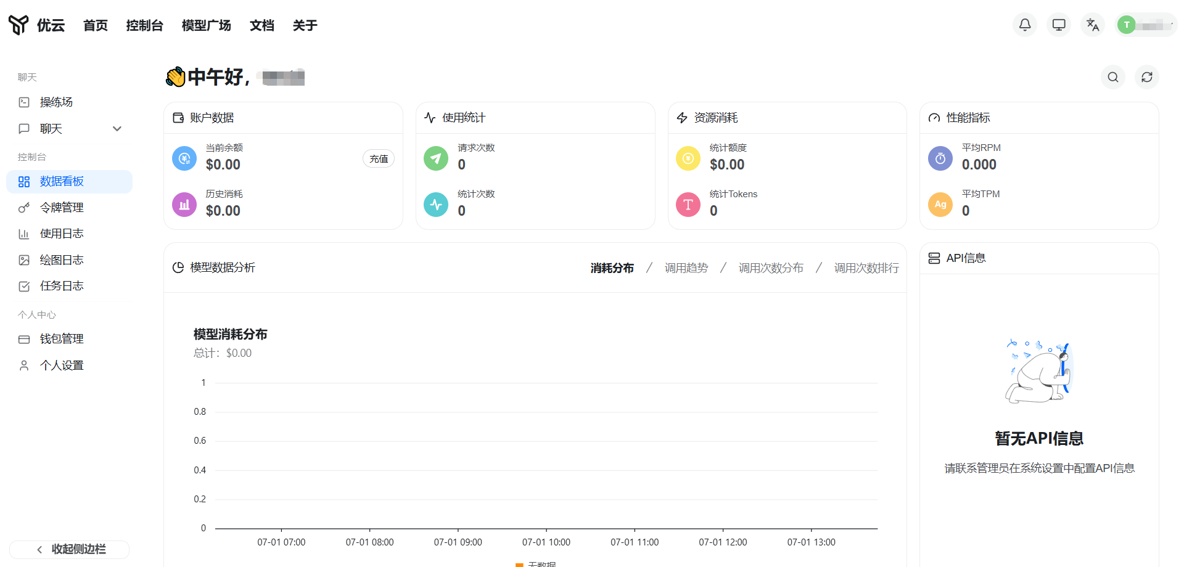Open 个人设置 in the sidebar
1184x567 pixels.
point(69,365)
